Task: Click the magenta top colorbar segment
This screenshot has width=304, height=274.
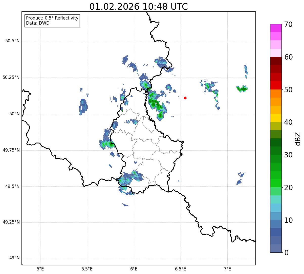Action: tap(276, 28)
